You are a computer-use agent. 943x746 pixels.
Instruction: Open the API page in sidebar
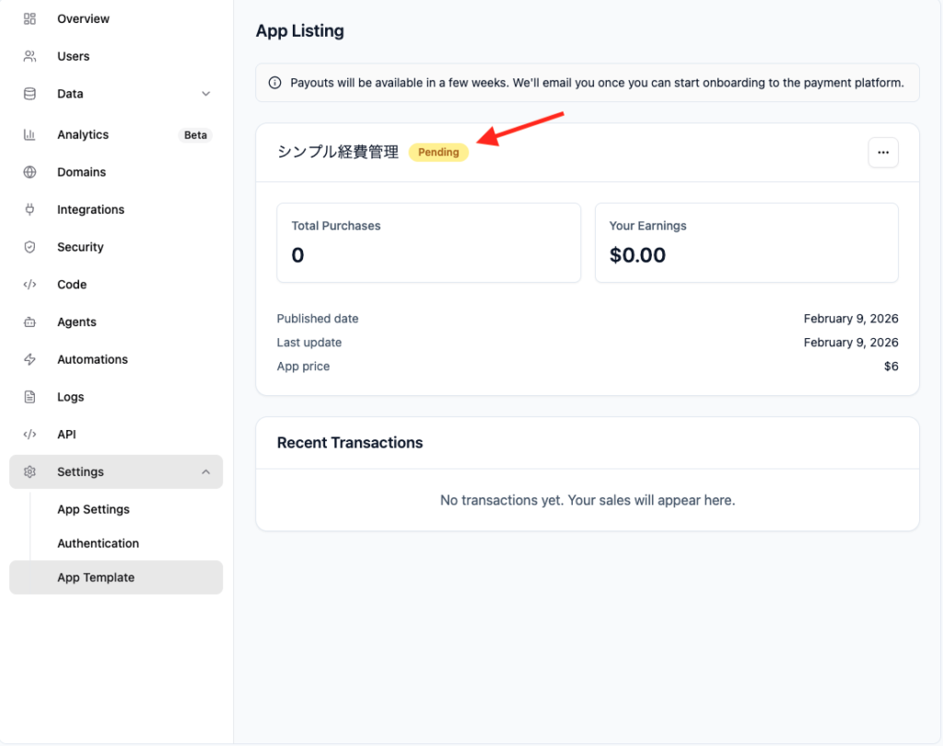click(66, 435)
